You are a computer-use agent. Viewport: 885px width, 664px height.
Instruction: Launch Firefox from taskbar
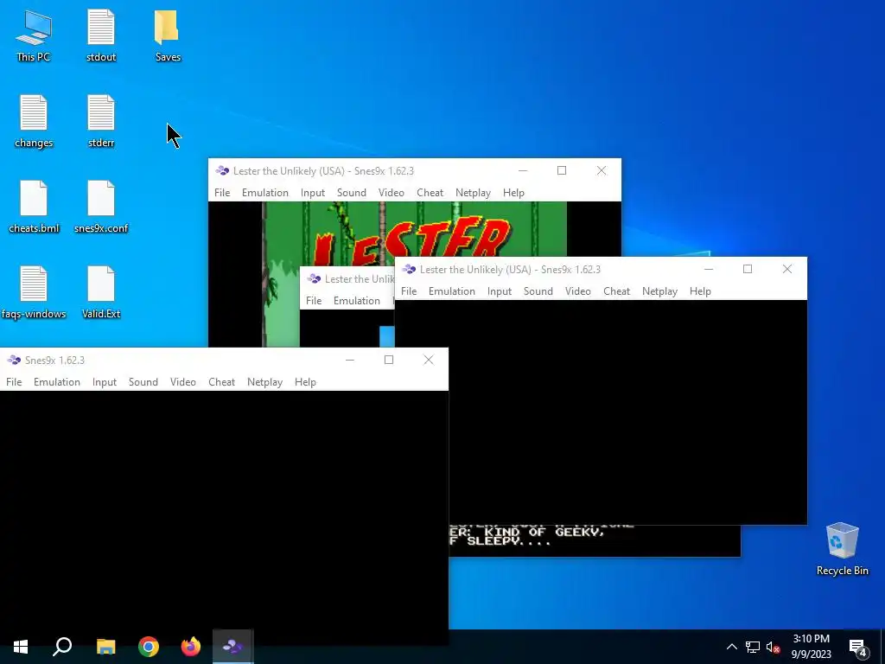(x=191, y=647)
